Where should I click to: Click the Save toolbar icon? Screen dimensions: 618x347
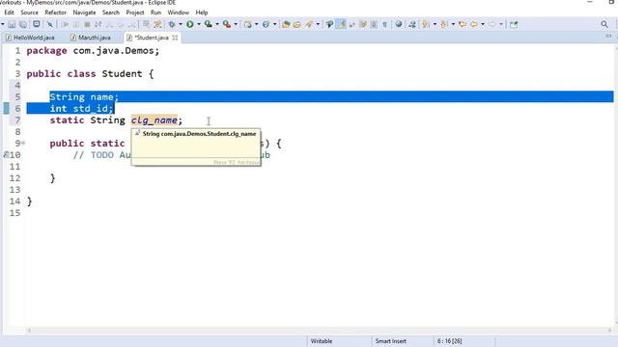point(12,24)
